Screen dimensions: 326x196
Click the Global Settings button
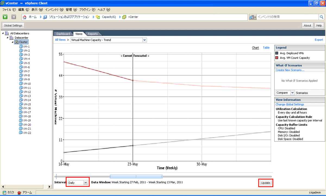[13, 25]
